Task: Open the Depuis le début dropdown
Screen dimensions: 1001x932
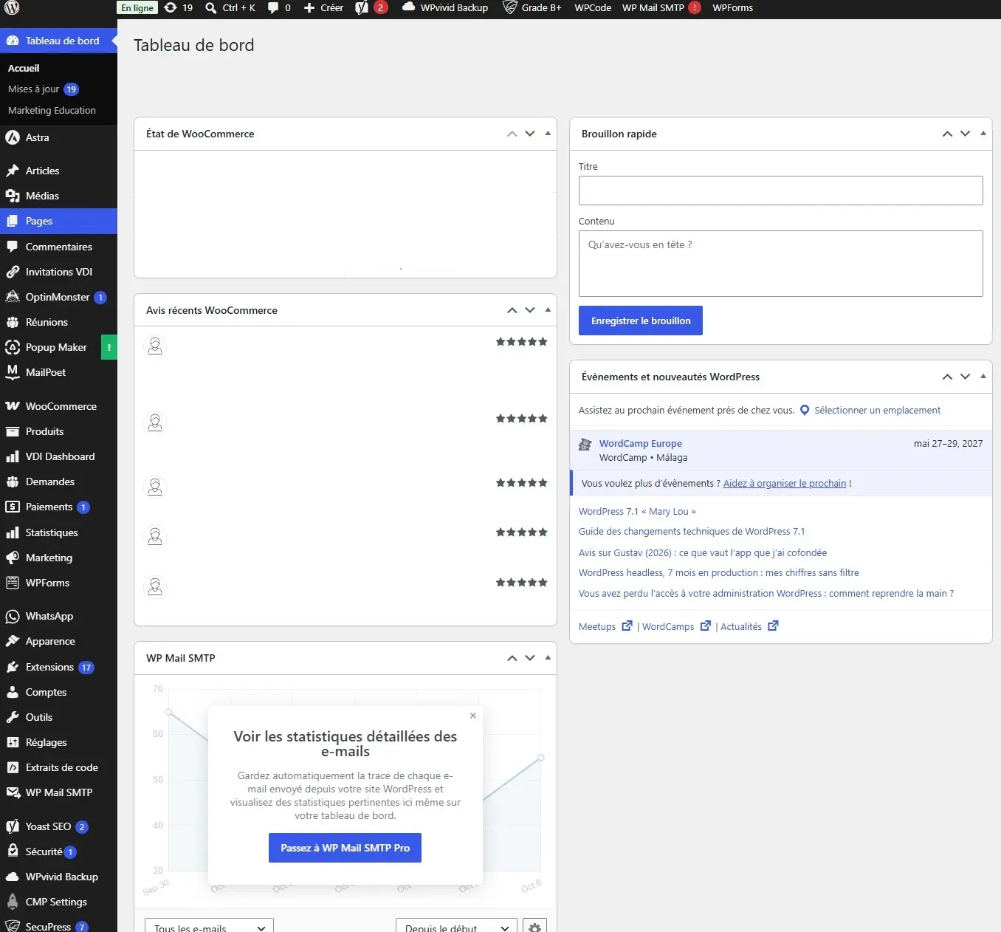Action: (455, 928)
